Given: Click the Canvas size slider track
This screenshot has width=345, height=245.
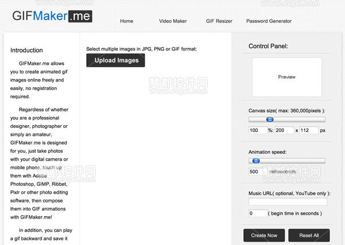Looking at the screenshot, I should (x=287, y=119).
